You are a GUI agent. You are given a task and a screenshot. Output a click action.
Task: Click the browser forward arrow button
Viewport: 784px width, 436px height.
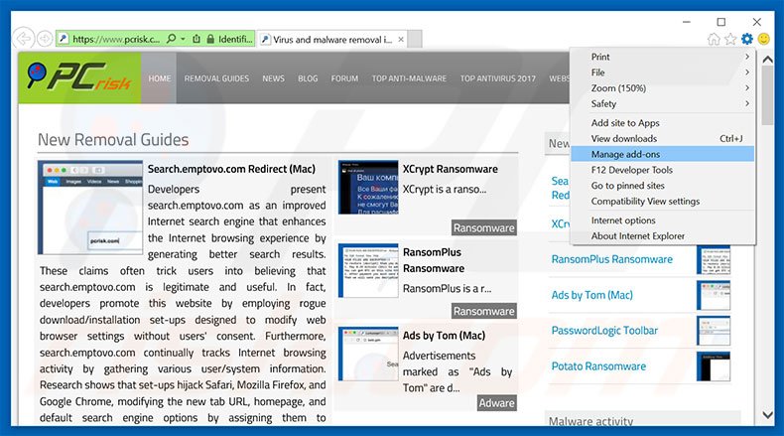[x=45, y=39]
